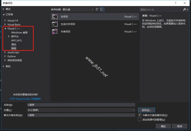Collapse the 已安装 section
The image size is (191, 131).
4,15
